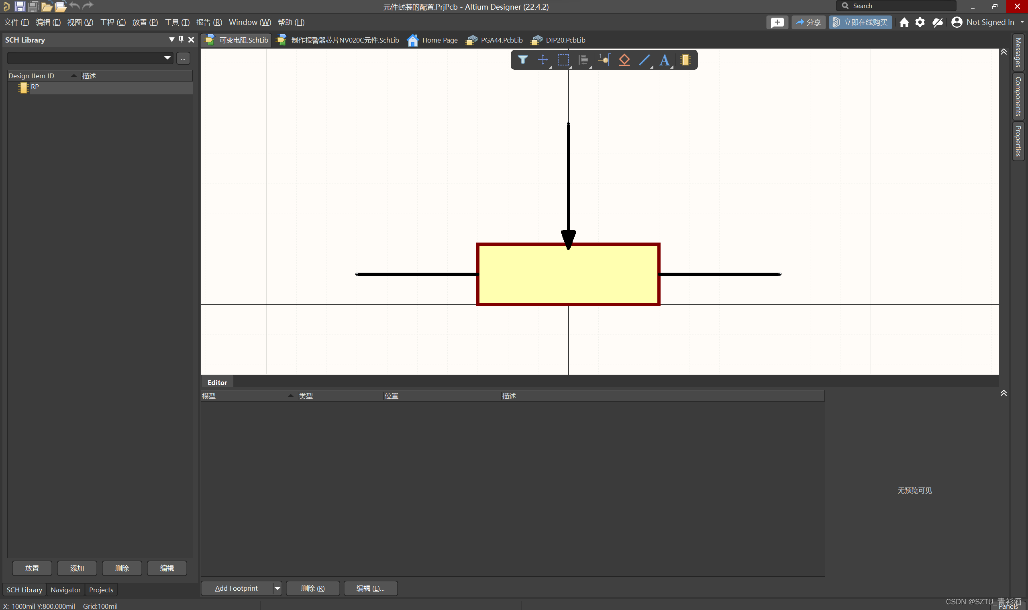Image resolution: width=1028 pixels, height=610 pixels.
Task: Pick the rectangular selection tool
Action: click(x=563, y=60)
